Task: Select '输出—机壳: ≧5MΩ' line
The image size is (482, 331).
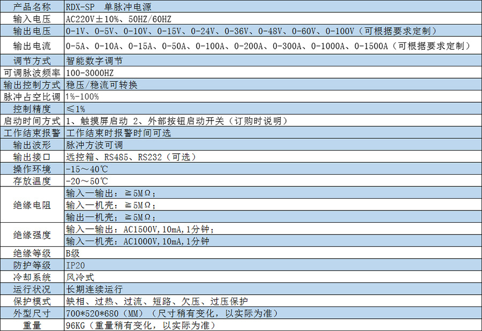Action: click(111, 217)
